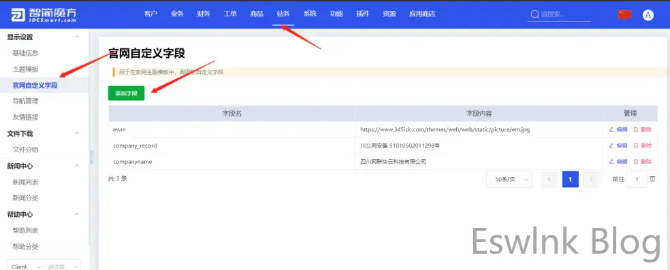The height and width of the screenshot is (270, 670).
Task: Open 主题模板 in the sidebar
Action: pyautogui.click(x=26, y=69)
